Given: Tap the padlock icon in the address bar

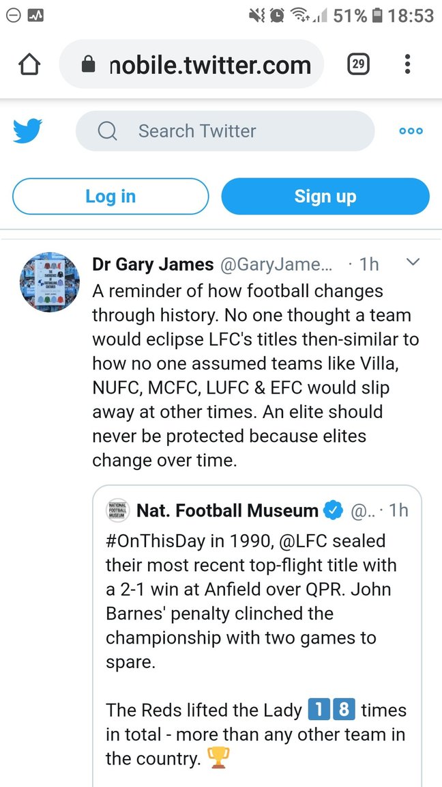Looking at the screenshot, I should coord(89,65).
